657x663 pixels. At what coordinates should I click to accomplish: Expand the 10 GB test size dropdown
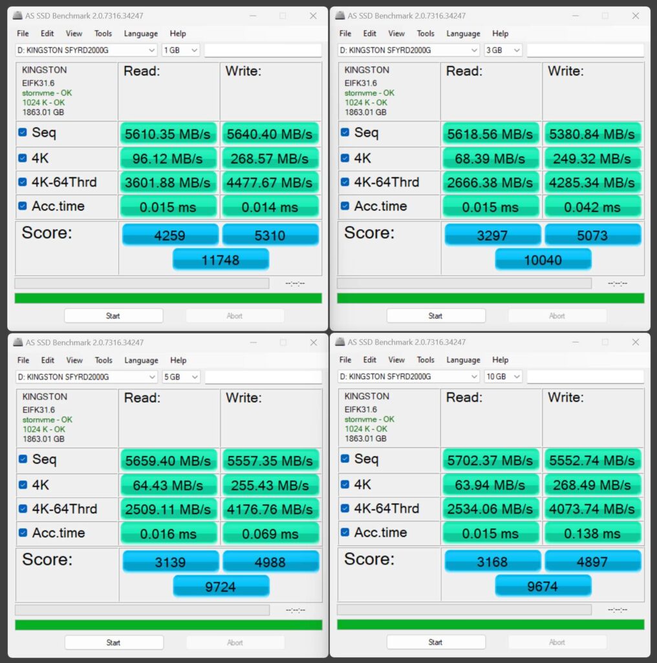[503, 377]
